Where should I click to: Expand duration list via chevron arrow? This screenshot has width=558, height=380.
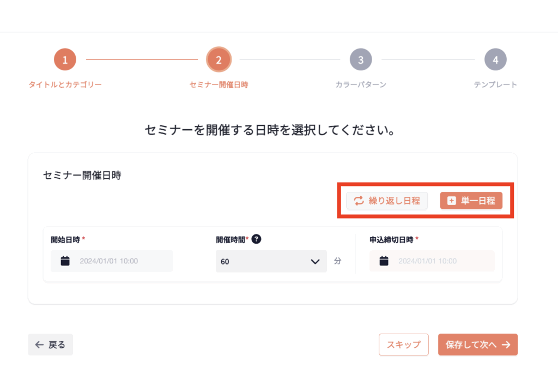315,261
